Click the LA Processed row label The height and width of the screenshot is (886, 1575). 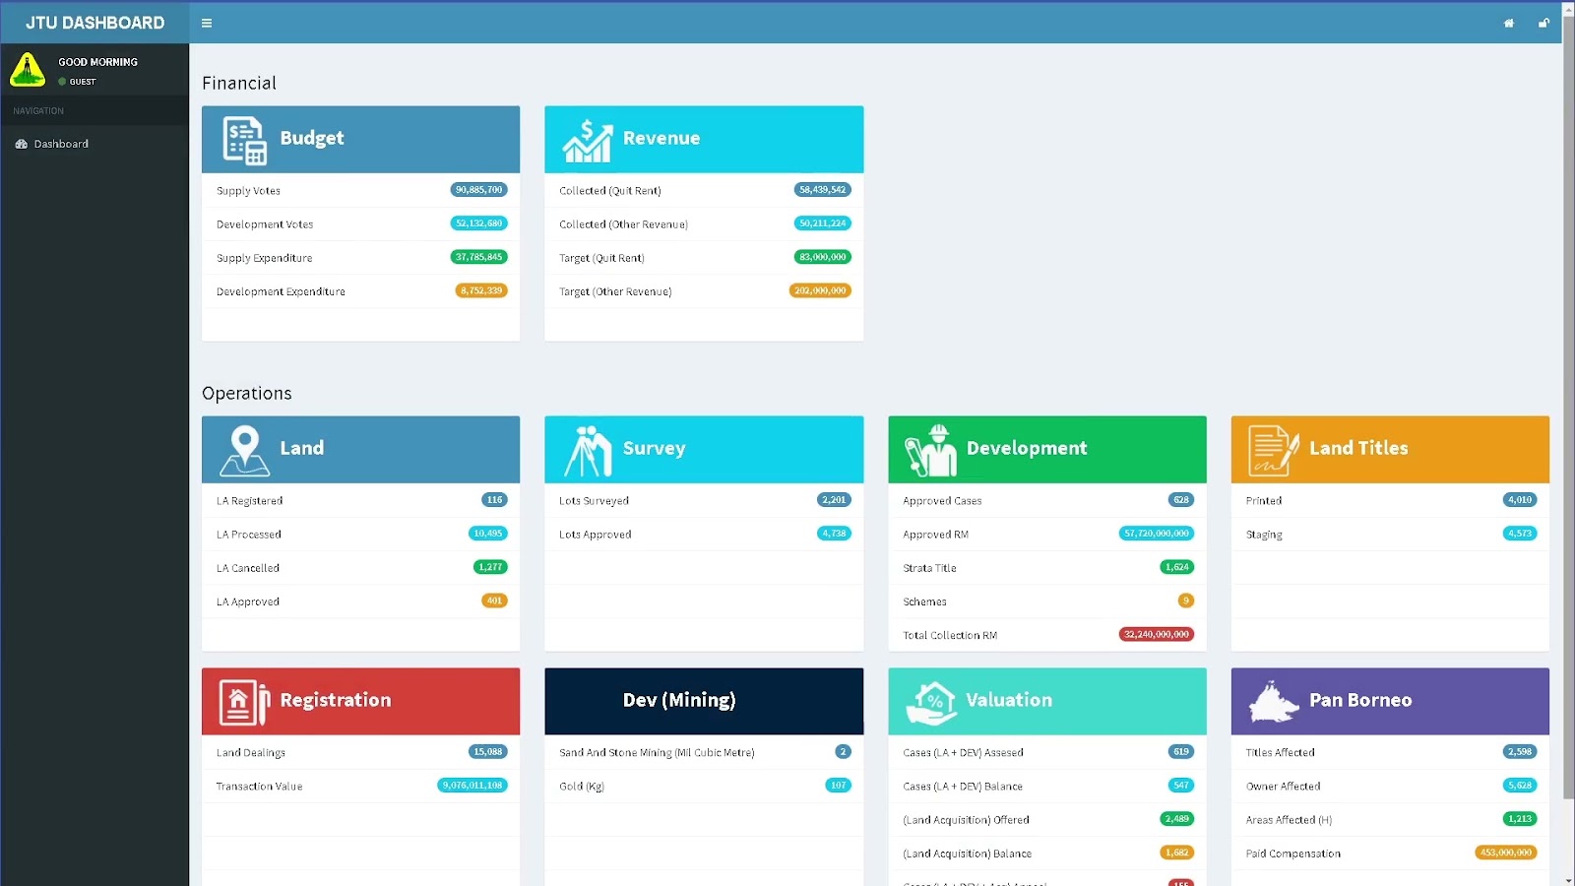click(x=249, y=535)
